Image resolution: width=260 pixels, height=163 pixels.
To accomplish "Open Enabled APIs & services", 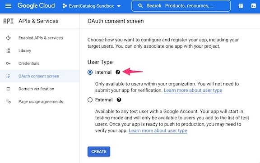I will pyautogui.click(x=40, y=38).
